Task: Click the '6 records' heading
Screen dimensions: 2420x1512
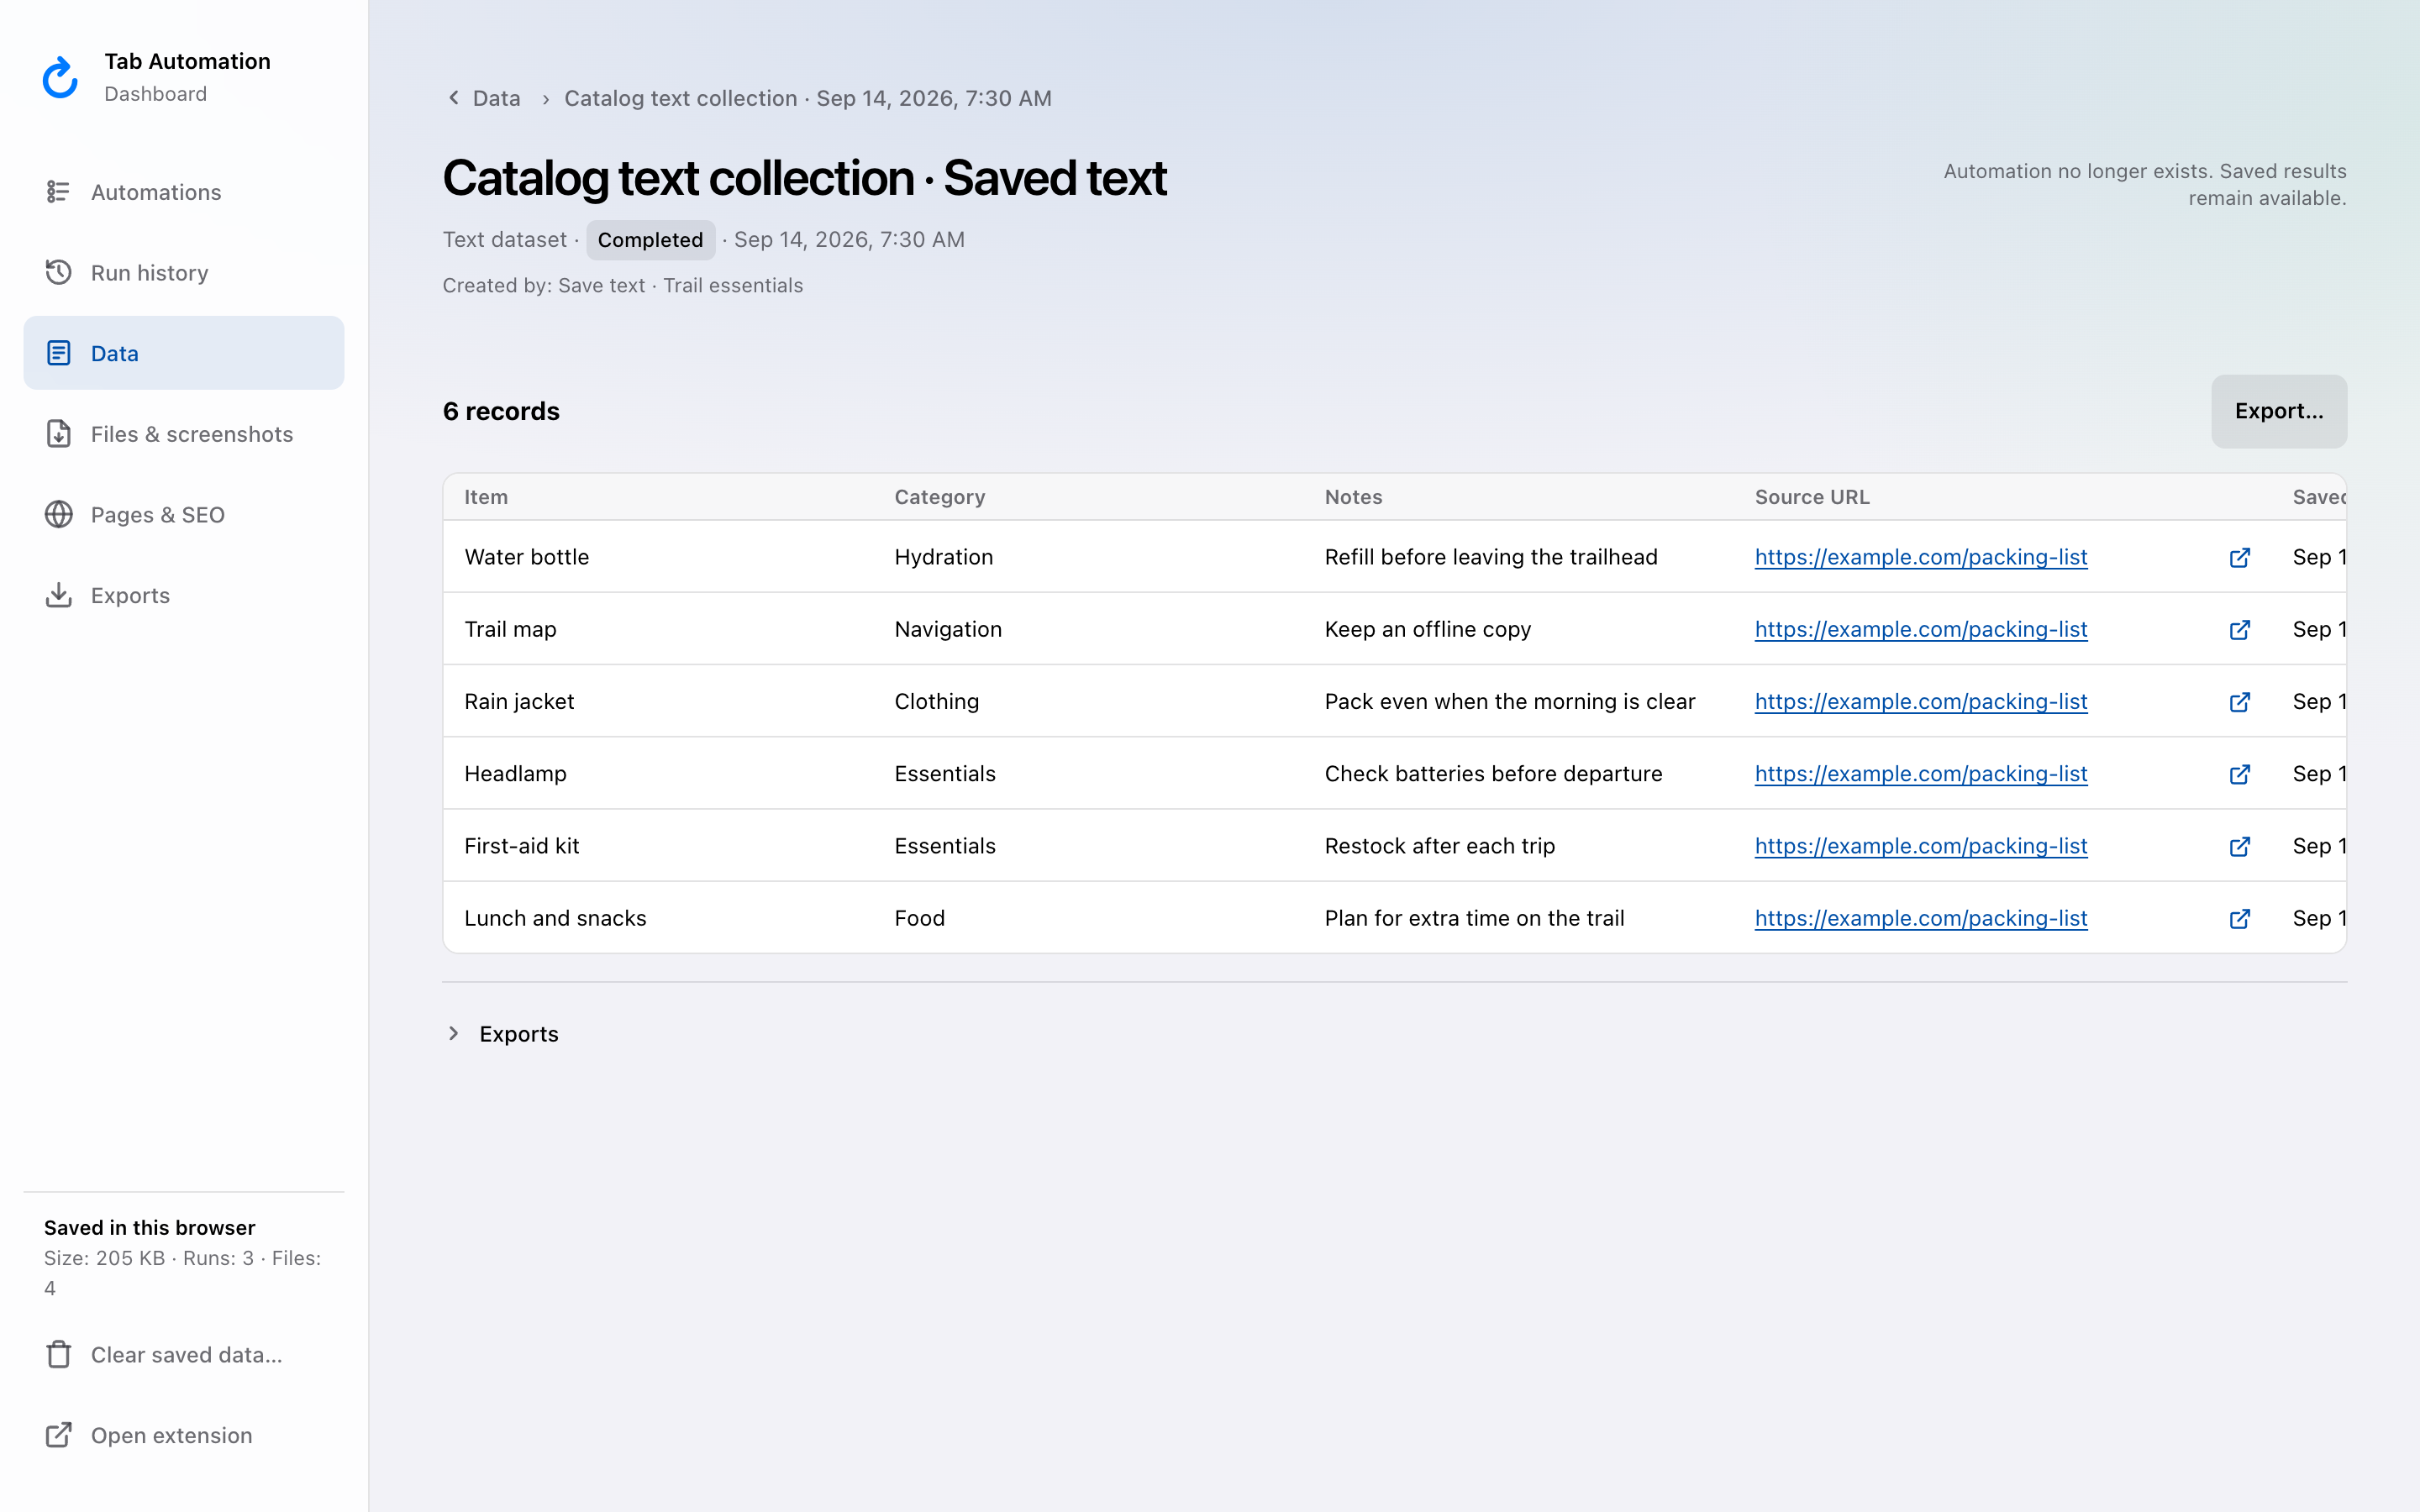Action: pos(501,411)
